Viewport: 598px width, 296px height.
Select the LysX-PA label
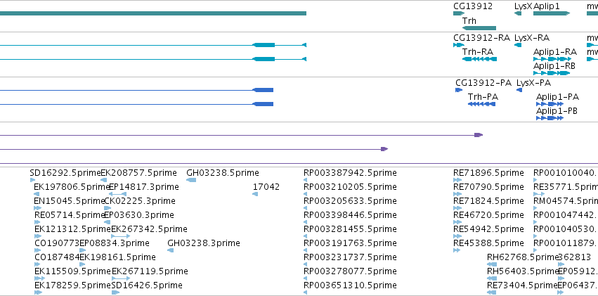click(x=533, y=83)
